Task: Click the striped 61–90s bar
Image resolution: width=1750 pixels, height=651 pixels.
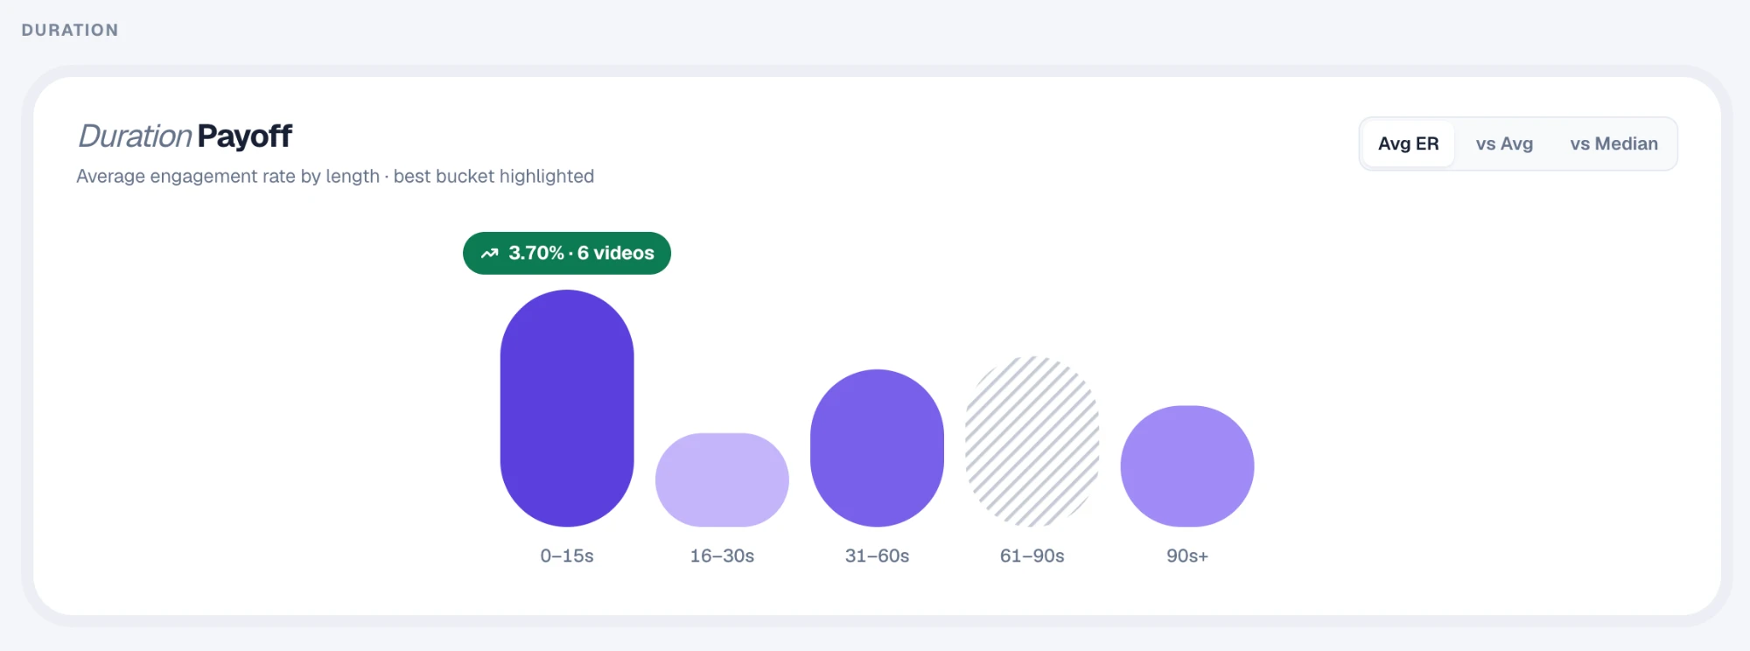Action: pos(1032,441)
